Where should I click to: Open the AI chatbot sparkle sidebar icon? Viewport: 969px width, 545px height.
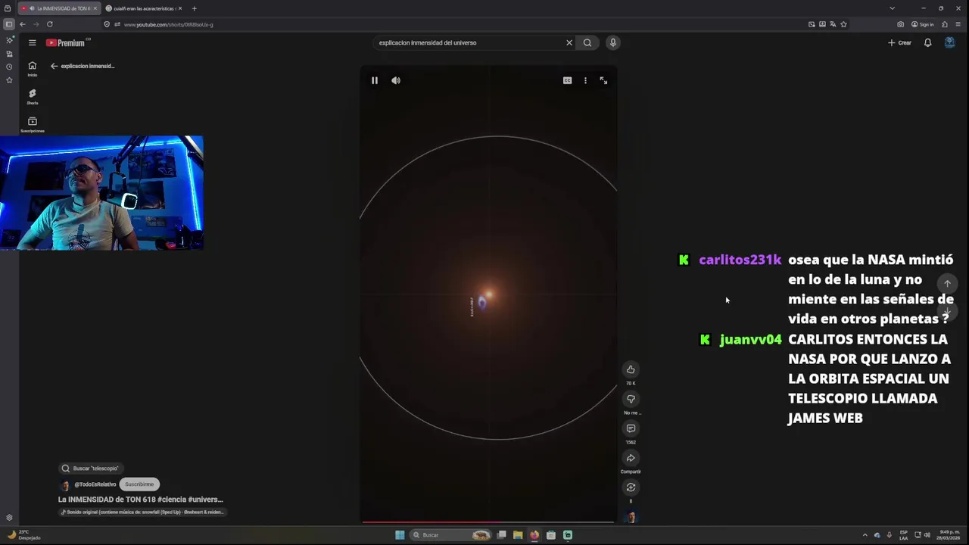tap(9, 40)
